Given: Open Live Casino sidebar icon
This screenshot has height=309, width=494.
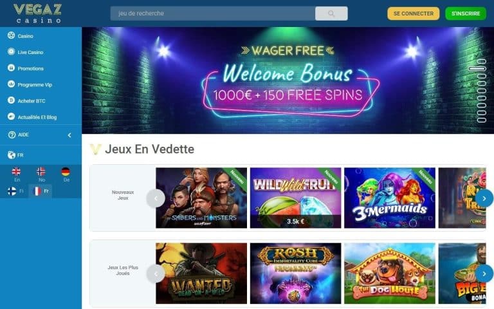Looking at the screenshot, I should coord(11,51).
